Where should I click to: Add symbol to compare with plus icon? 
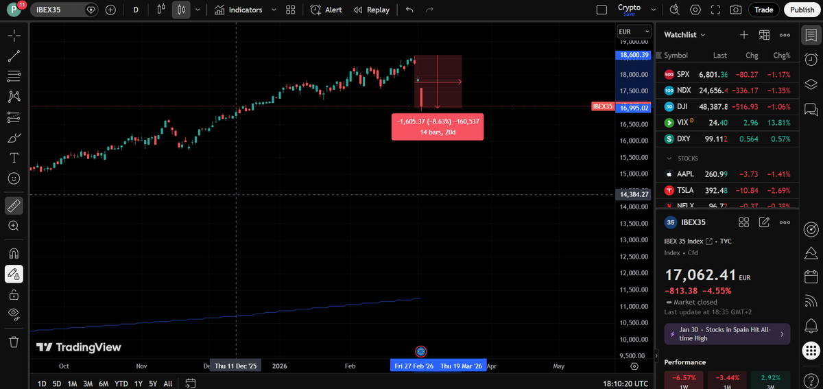tap(110, 10)
